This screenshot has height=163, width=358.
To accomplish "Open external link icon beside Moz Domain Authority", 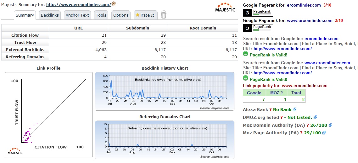I will 330,125.
